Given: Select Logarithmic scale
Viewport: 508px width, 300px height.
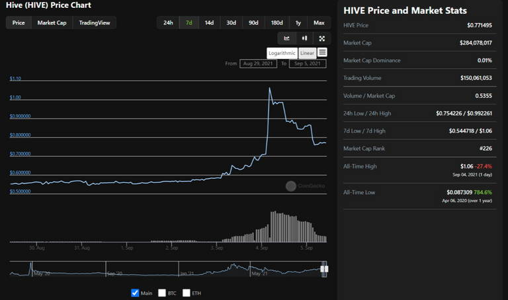Looking at the screenshot, I should point(282,53).
